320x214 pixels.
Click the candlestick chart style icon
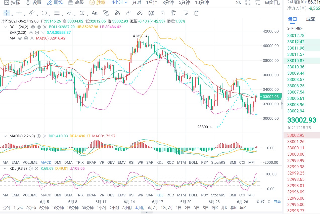[x=151, y=13]
